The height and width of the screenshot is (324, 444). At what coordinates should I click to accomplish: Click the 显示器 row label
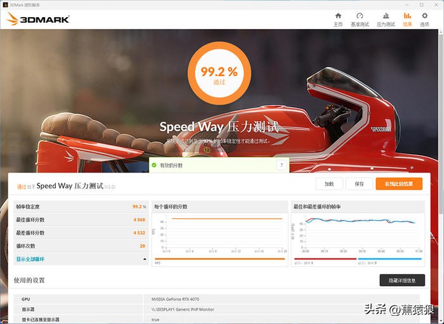(28, 309)
